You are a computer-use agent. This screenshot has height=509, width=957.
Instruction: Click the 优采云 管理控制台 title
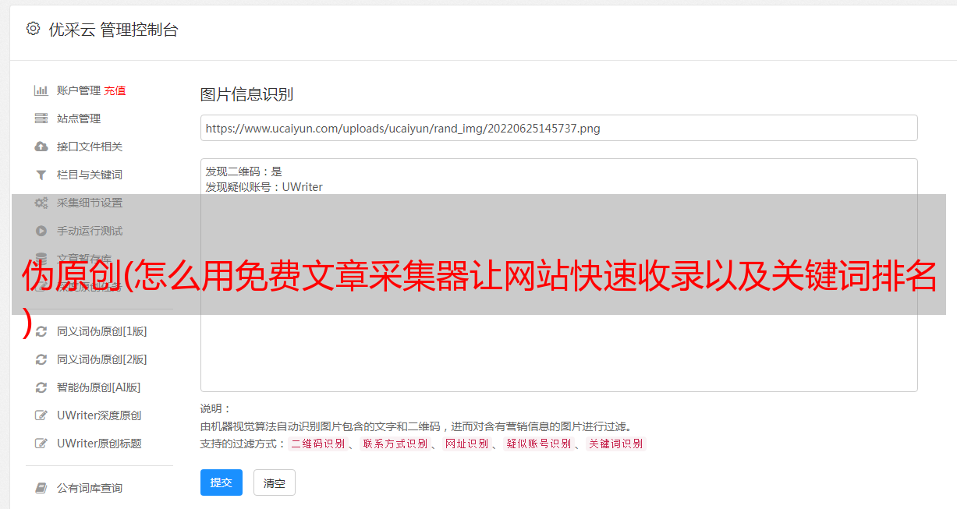point(114,30)
